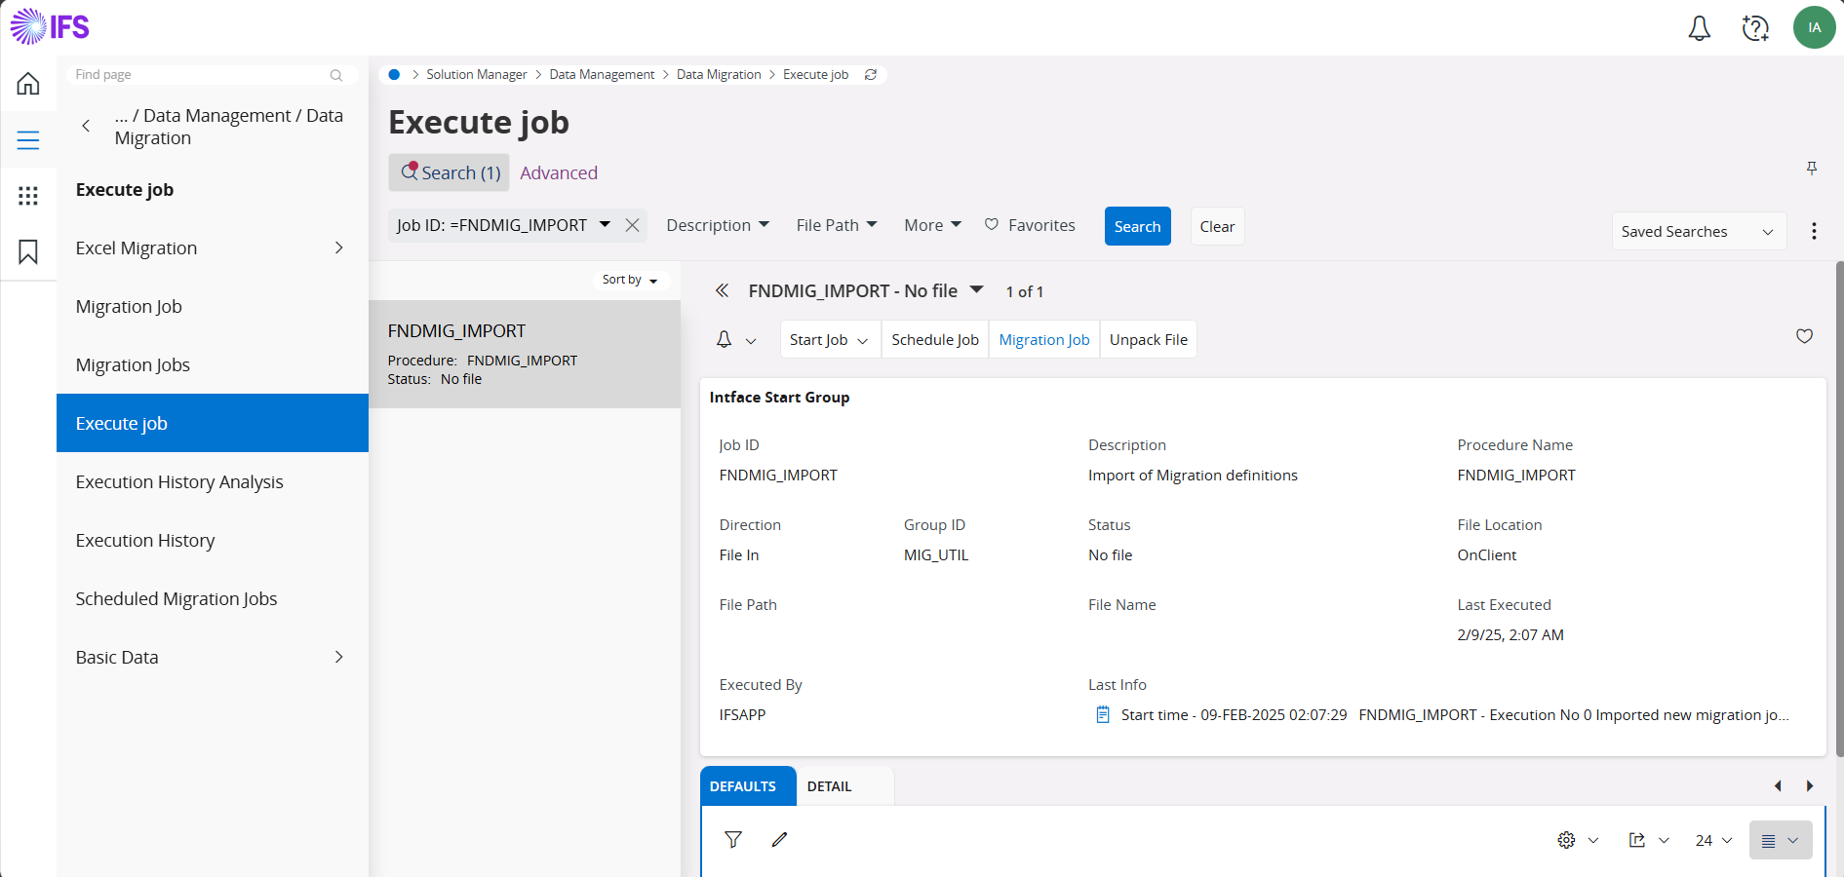Image resolution: width=1844 pixels, height=877 pixels.
Task: Open the Sort by dropdown
Action: point(630,280)
